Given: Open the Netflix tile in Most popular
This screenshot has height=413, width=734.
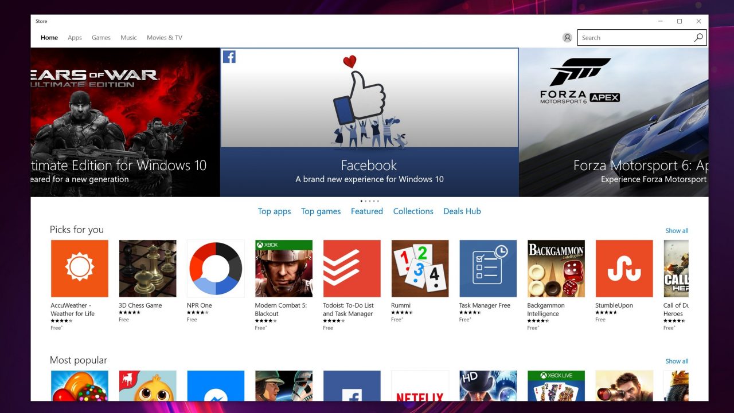Looking at the screenshot, I should click(420, 386).
